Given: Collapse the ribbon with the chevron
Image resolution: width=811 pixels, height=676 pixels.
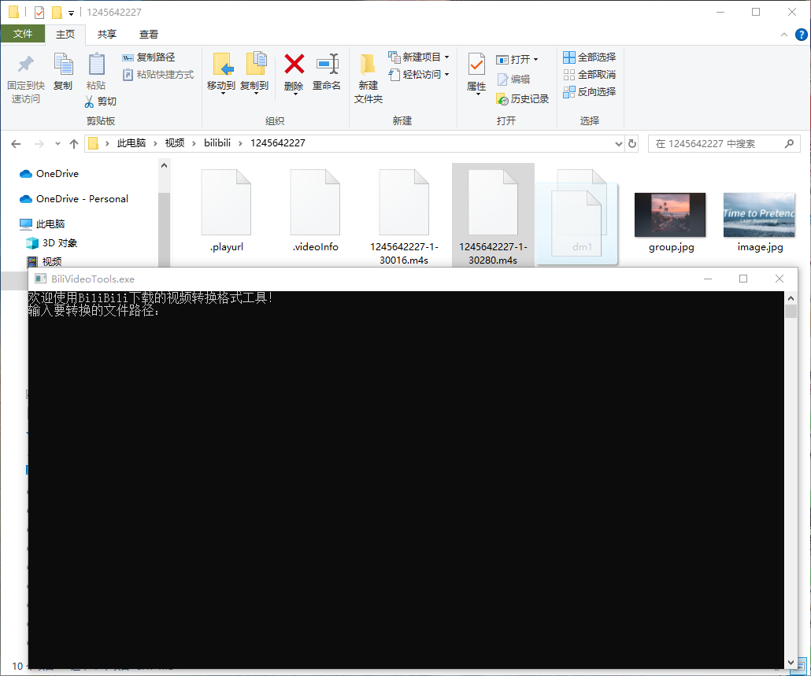Looking at the screenshot, I should [x=784, y=35].
